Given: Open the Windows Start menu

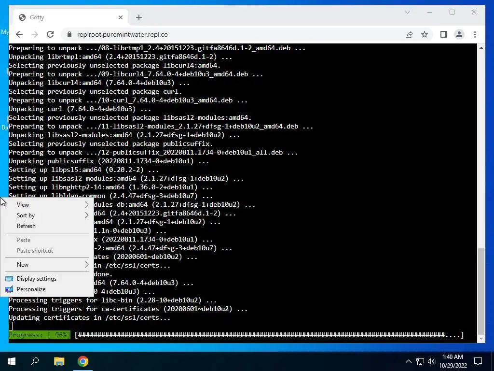Looking at the screenshot, I should tap(12, 361).
